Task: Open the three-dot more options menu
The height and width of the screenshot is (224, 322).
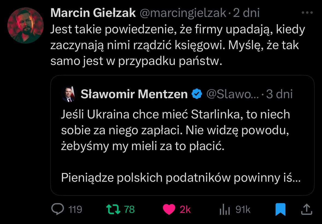Action: point(307,13)
